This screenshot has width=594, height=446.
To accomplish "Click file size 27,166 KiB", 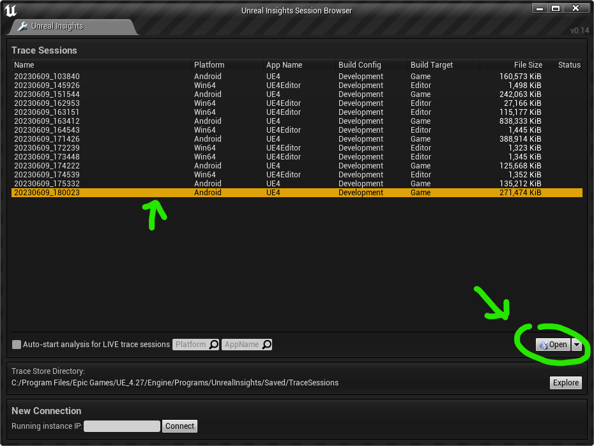I will coord(522,103).
